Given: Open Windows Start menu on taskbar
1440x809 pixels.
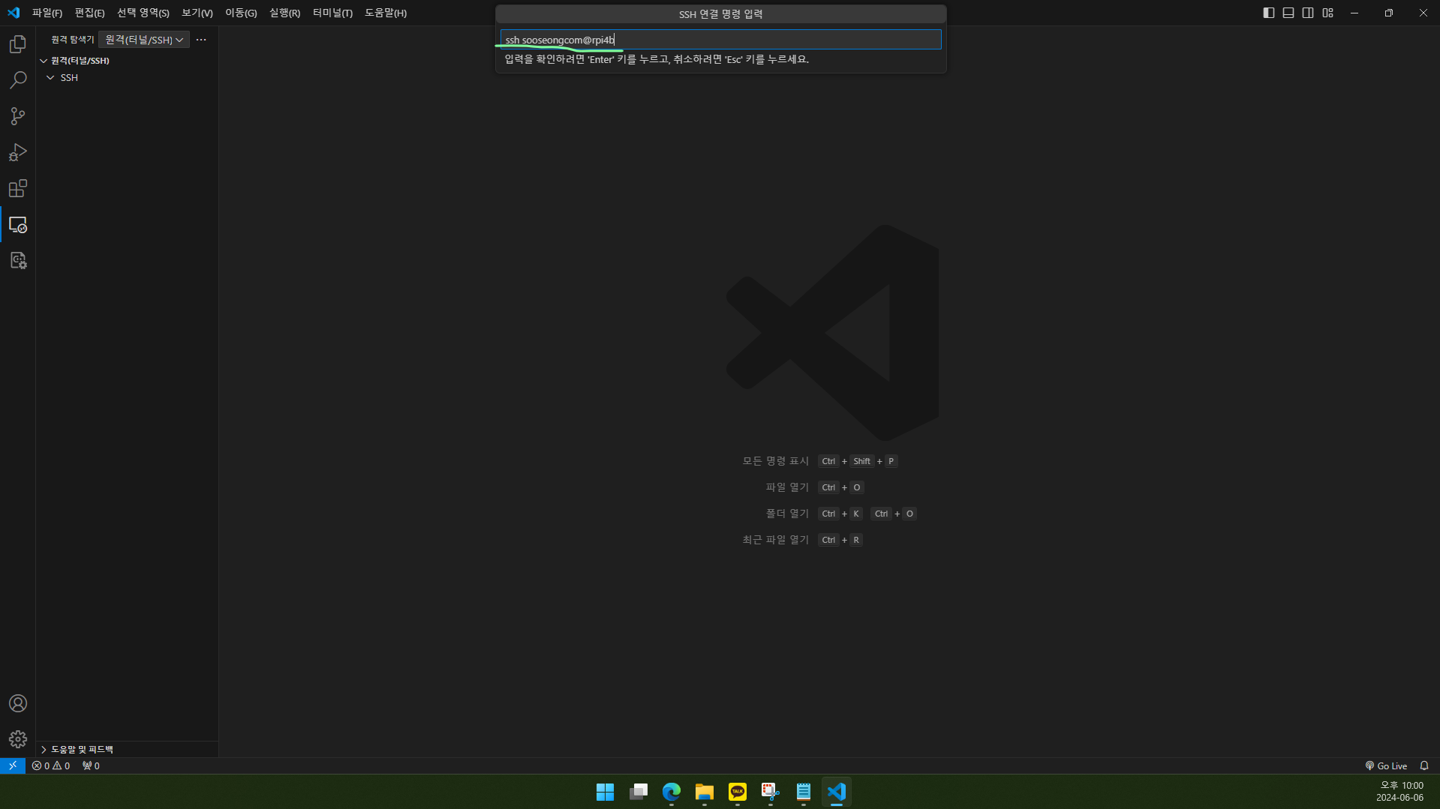Looking at the screenshot, I should (605, 792).
